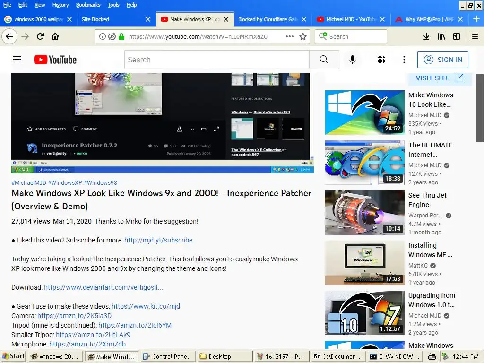
Task: Search with your voice microphone
Action: click(x=352, y=59)
